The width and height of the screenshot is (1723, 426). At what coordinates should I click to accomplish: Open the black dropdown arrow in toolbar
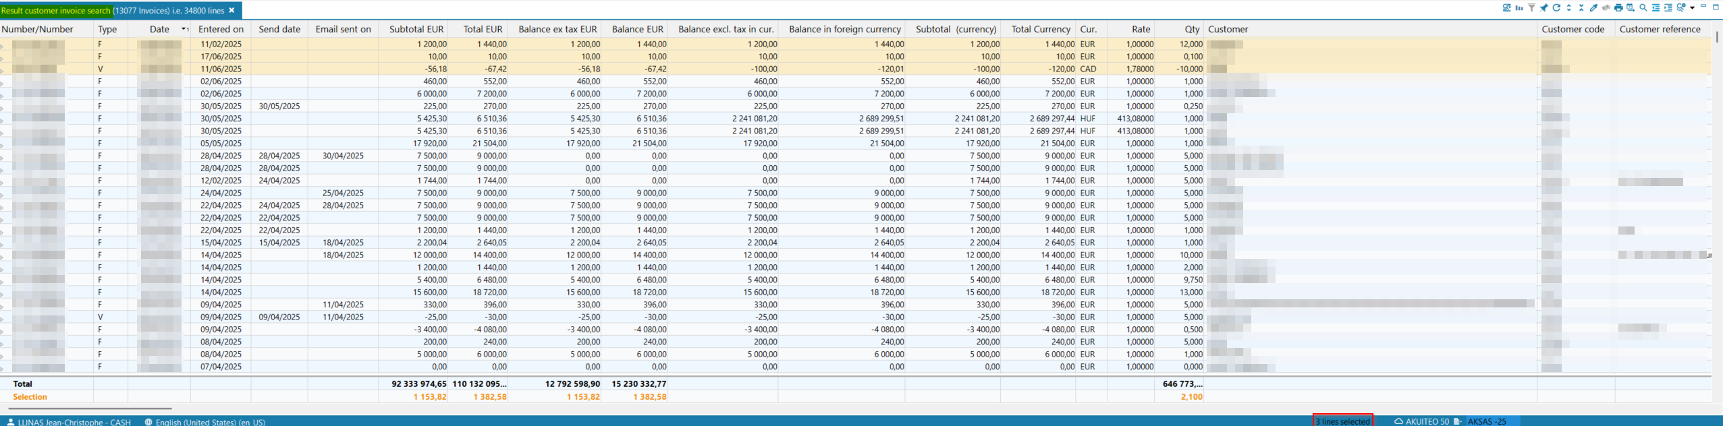tap(1693, 8)
